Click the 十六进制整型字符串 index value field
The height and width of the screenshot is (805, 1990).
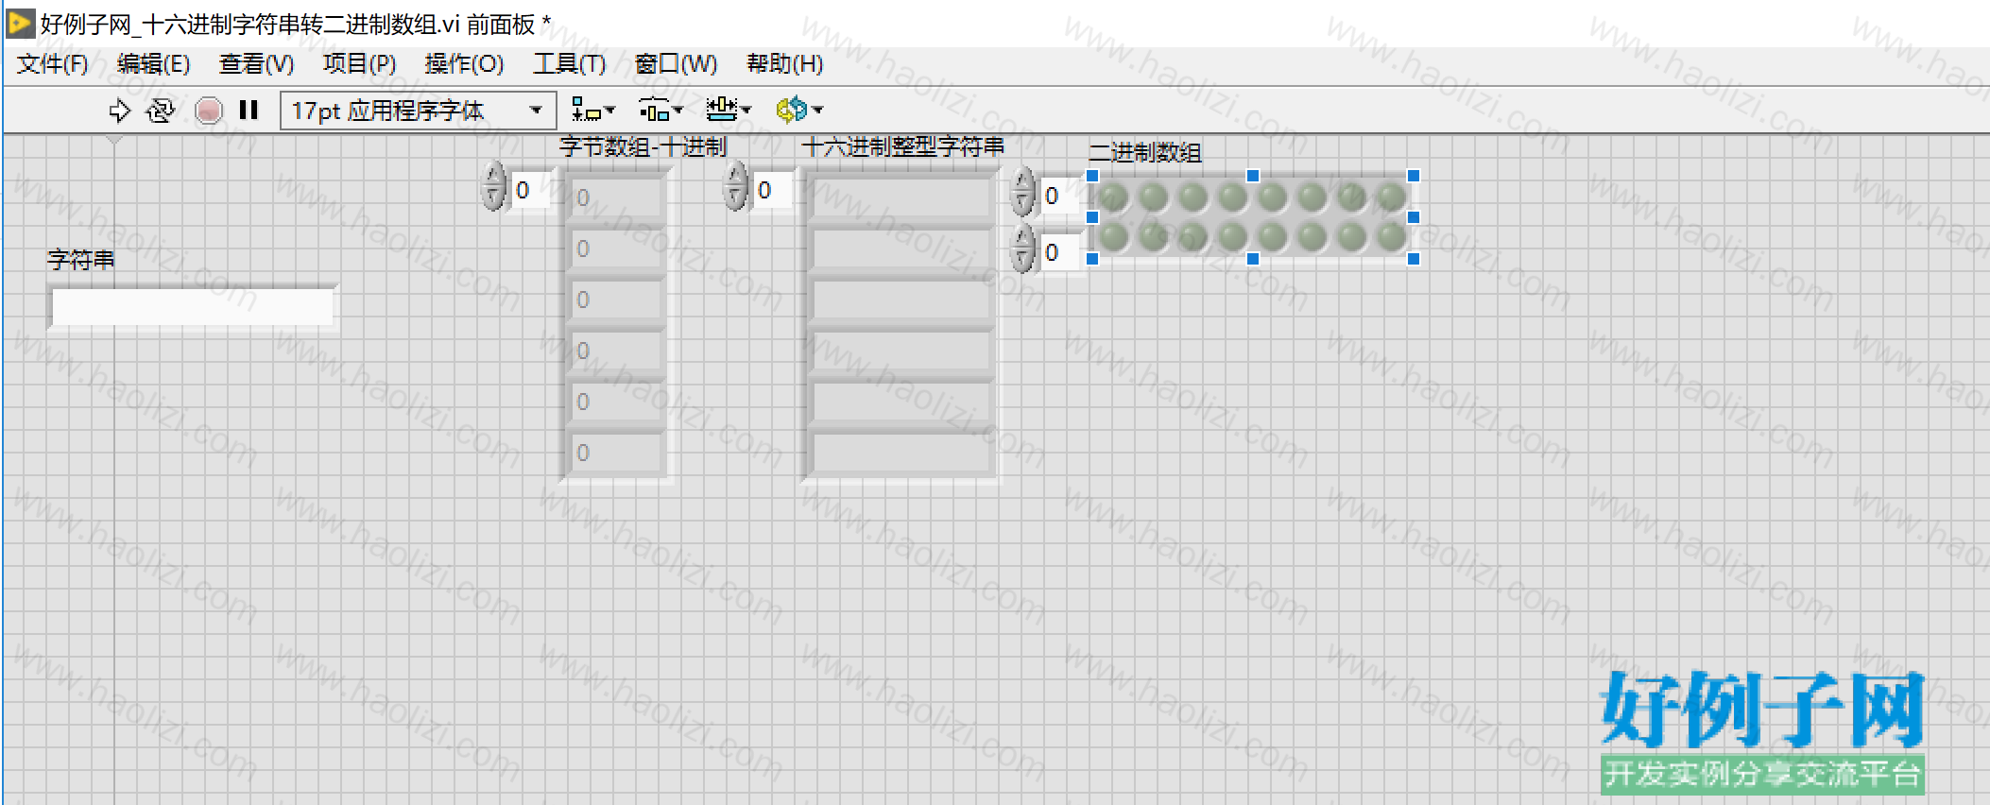click(772, 191)
